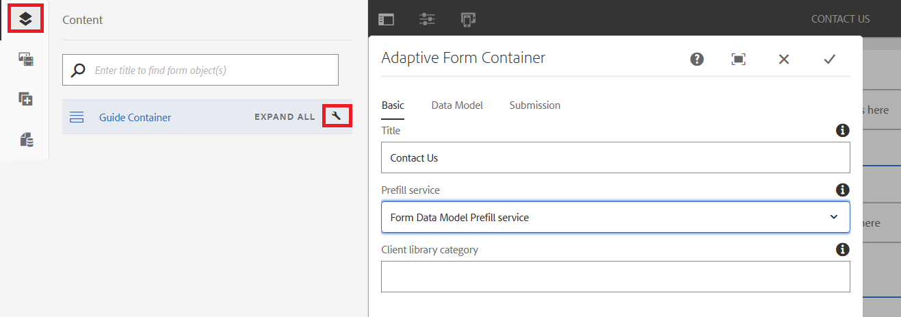The height and width of the screenshot is (317, 901).
Task: Open page properties sliders icon
Action: (x=427, y=20)
